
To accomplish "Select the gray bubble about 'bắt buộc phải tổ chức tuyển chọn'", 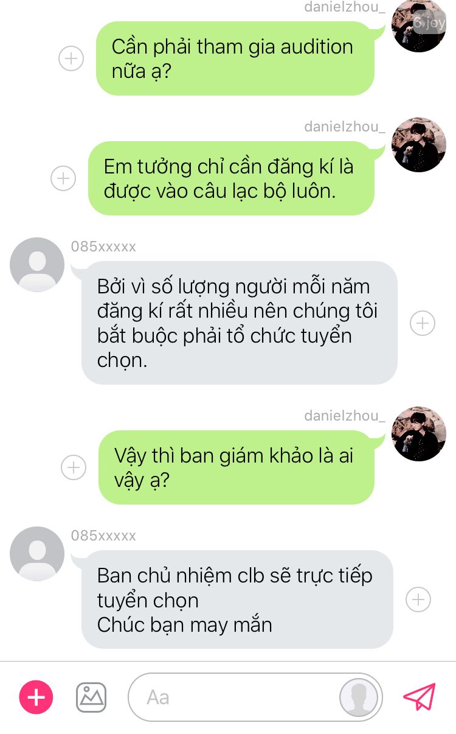I will point(240,323).
